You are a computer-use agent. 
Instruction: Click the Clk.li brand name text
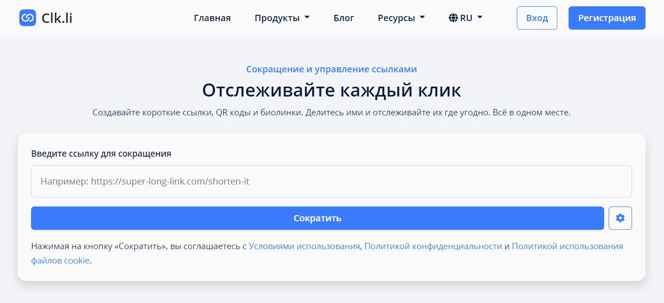pos(57,18)
